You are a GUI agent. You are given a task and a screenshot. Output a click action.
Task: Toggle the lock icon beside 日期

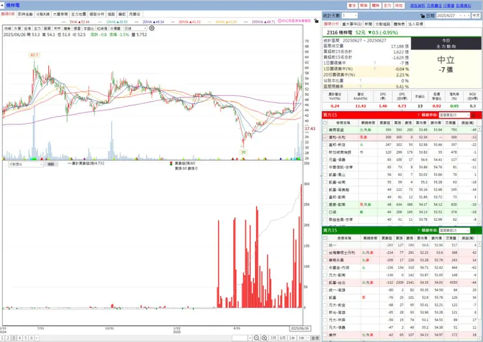[422, 16]
